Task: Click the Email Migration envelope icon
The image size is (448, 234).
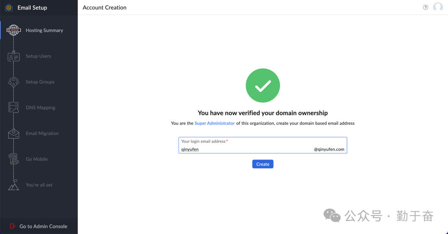Action: click(14, 134)
